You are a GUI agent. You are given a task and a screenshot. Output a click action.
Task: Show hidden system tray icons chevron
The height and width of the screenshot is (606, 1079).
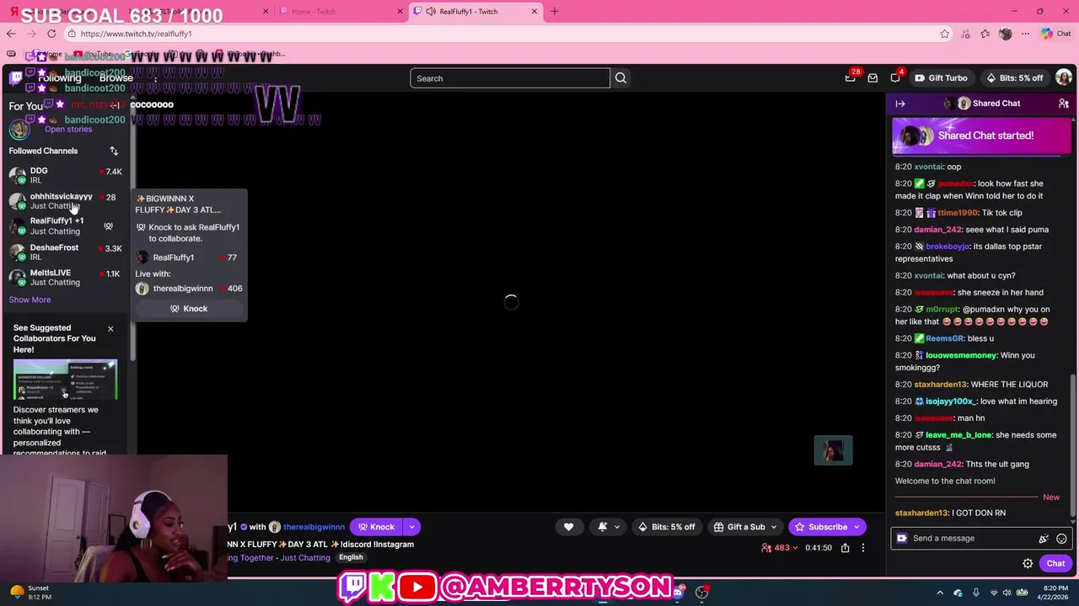941,593
